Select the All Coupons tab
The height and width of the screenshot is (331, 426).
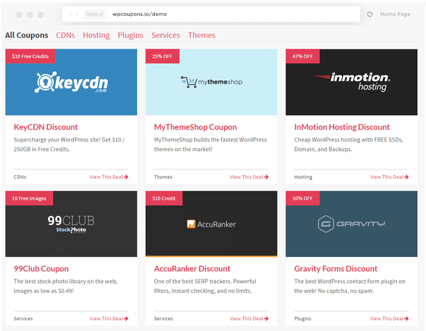coord(27,35)
